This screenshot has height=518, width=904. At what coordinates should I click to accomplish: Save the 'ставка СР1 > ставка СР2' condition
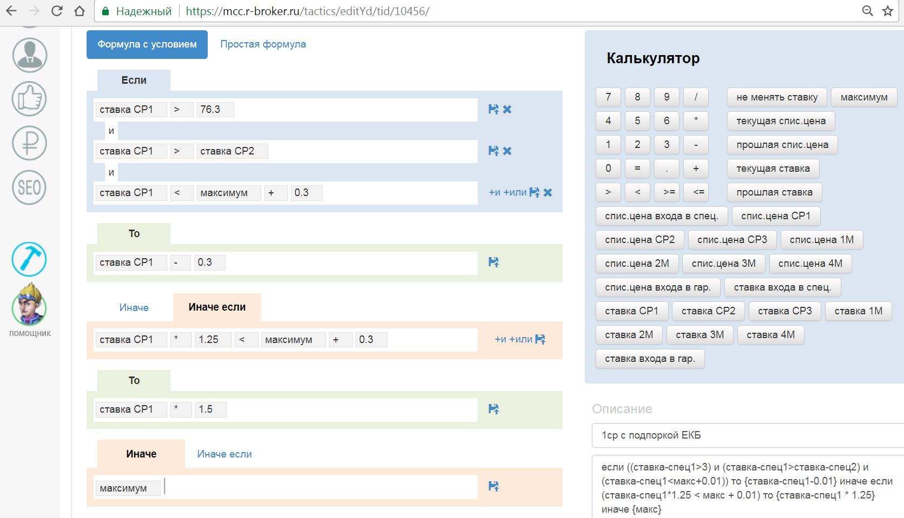(493, 151)
